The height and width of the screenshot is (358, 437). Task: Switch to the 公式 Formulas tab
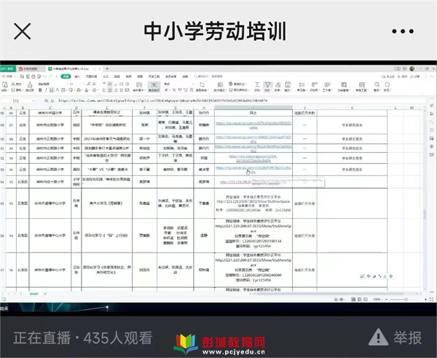pyautogui.click(x=106, y=76)
